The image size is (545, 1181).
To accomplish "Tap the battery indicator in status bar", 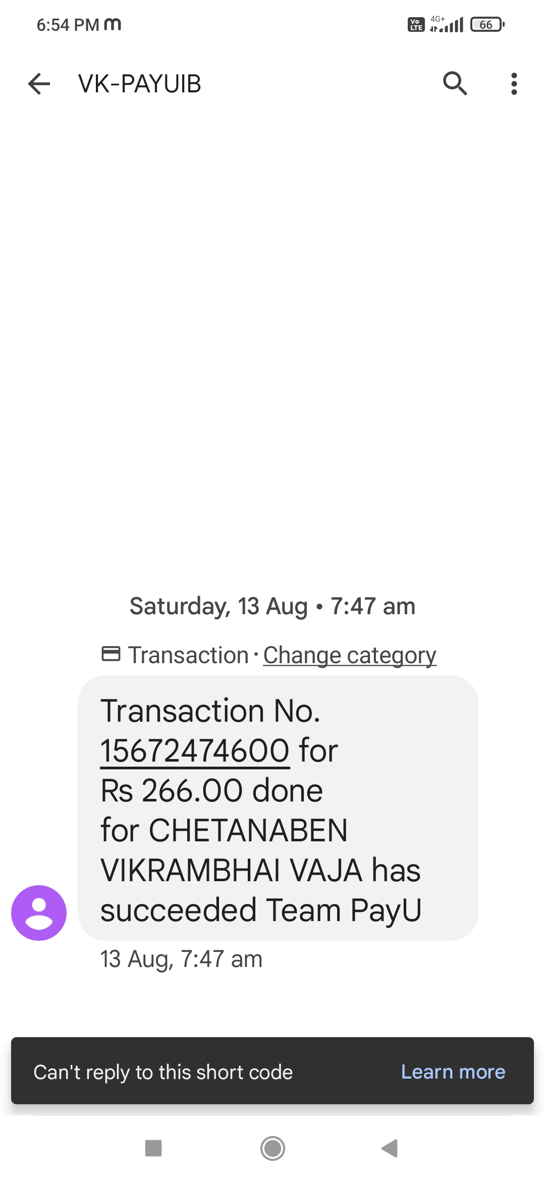I will click(x=487, y=25).
